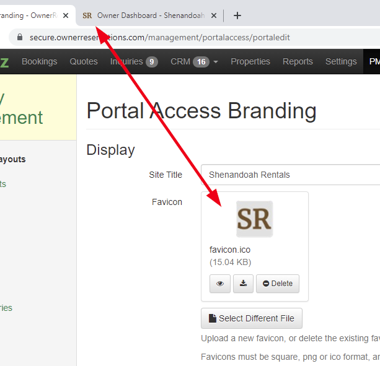Image resolution: width=380 pixels, height=366 pixels.
Task: Delete the existing favicon
Action: (x=278, y=284)
